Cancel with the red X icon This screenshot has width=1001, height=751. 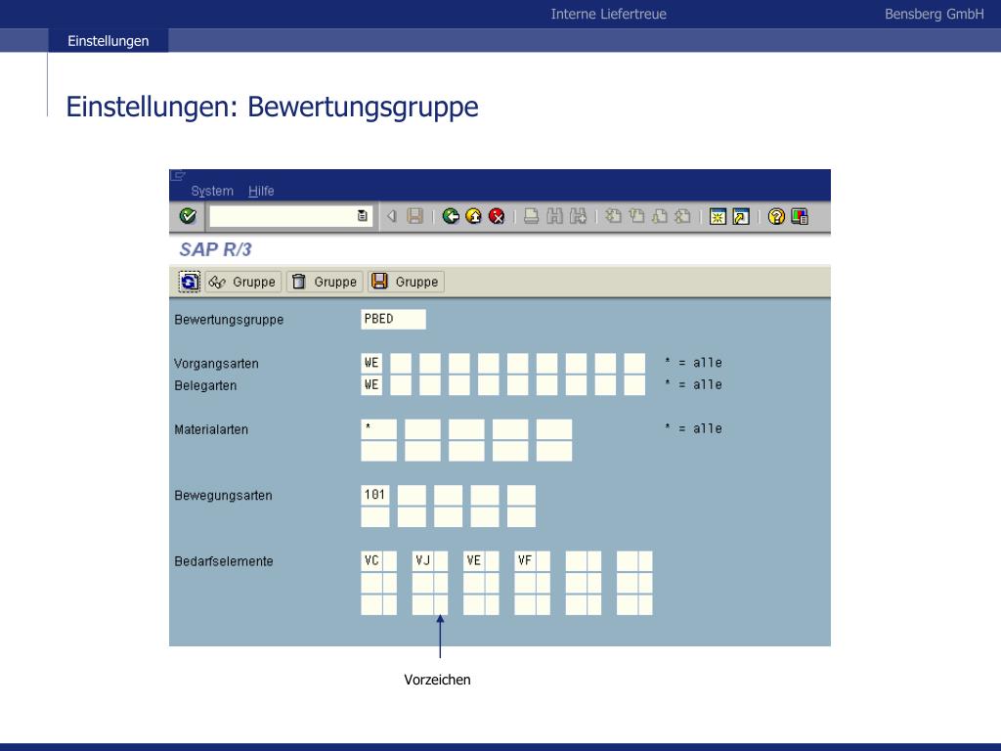click(x=497, y=216)
